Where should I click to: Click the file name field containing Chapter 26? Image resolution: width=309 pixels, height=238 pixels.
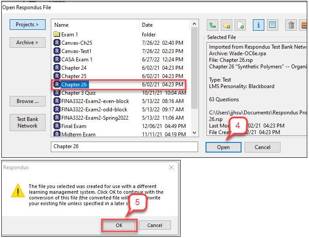coord(124,146)
